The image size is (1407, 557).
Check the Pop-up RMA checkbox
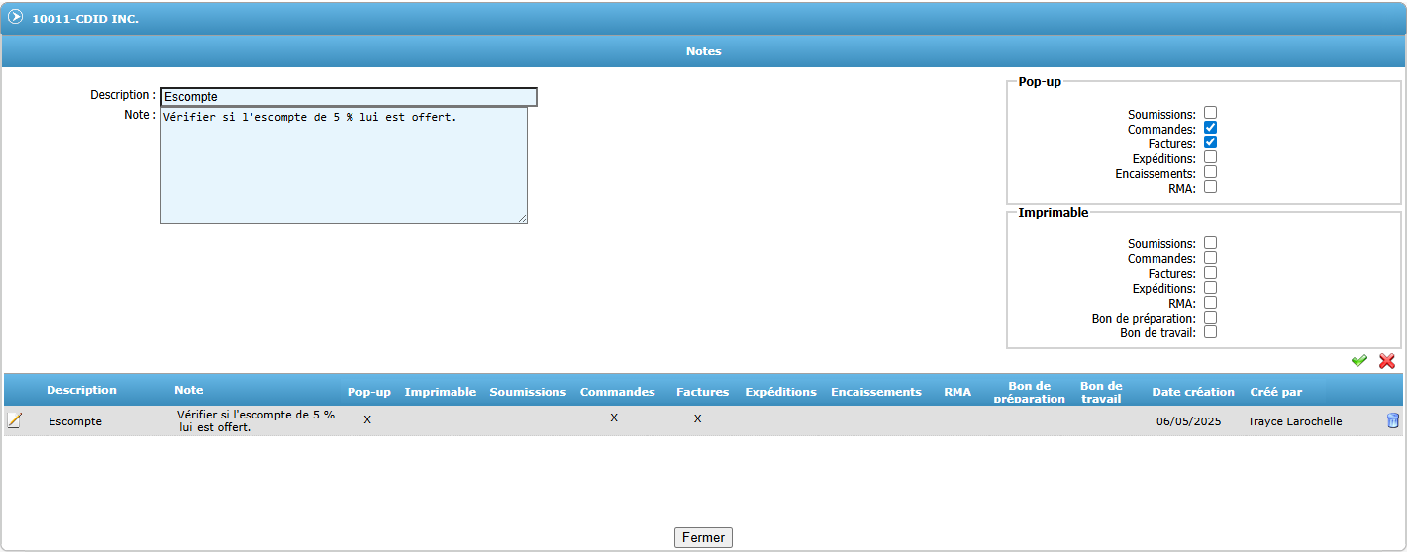(x=1210, y=187)
